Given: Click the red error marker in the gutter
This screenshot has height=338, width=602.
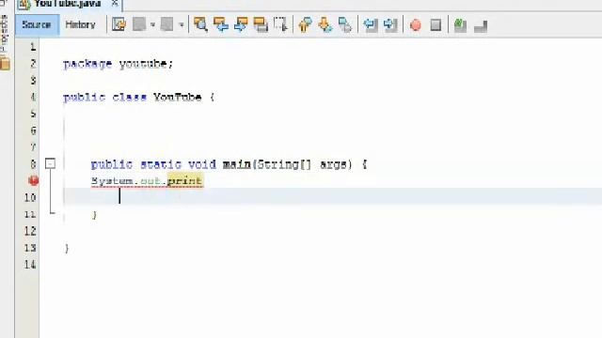Looking at the screenshot, I should pos(34,180).
